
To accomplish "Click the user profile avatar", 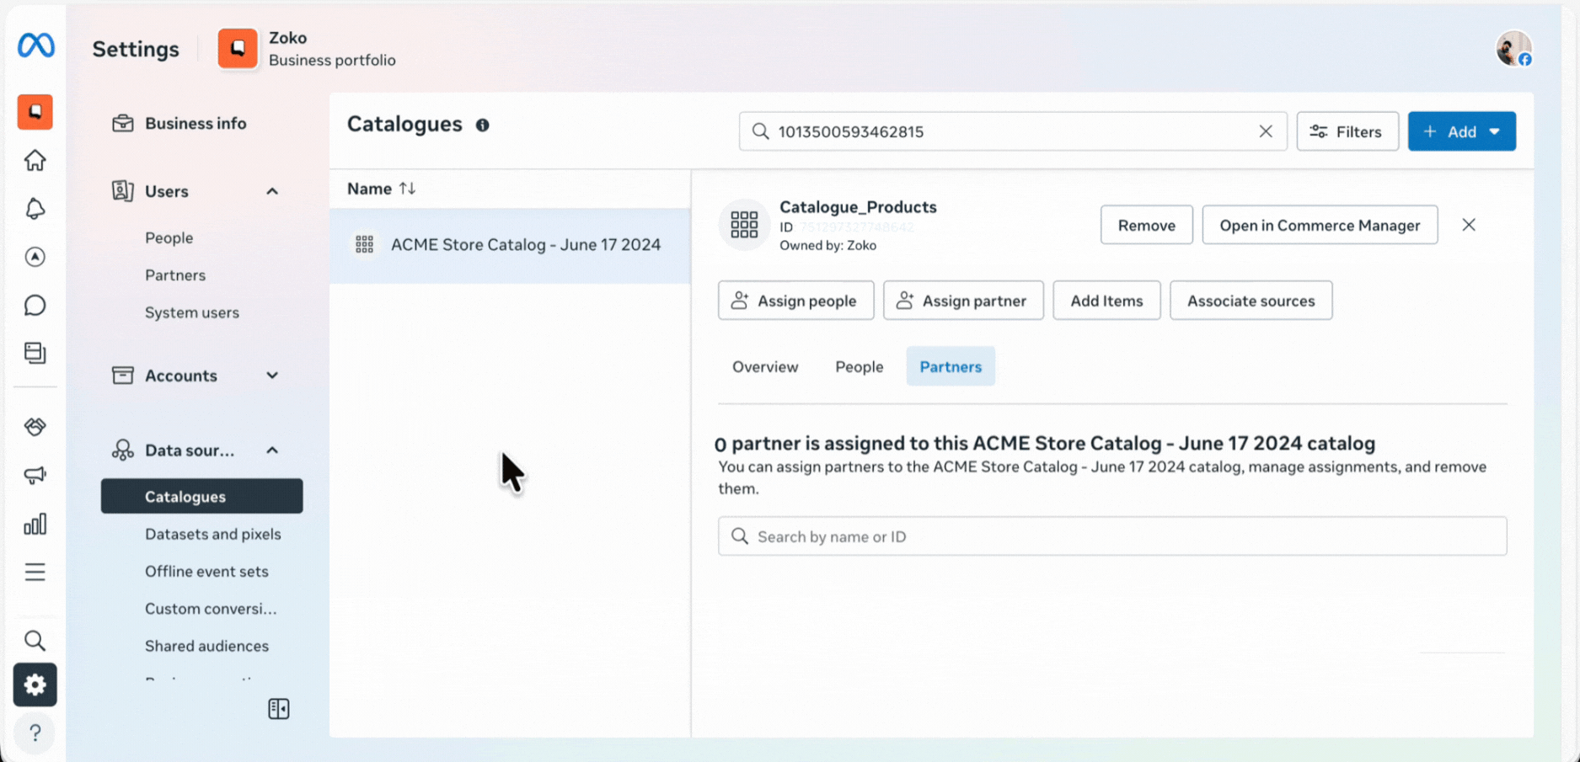I will pyautogui.click(x=1513, y=49).
